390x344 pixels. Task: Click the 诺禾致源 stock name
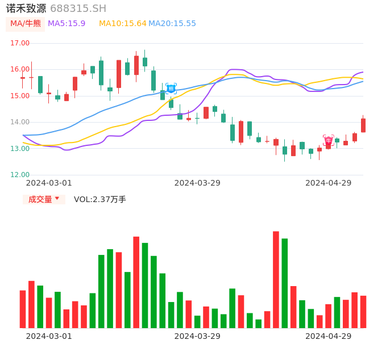click(x=26, y=9)
